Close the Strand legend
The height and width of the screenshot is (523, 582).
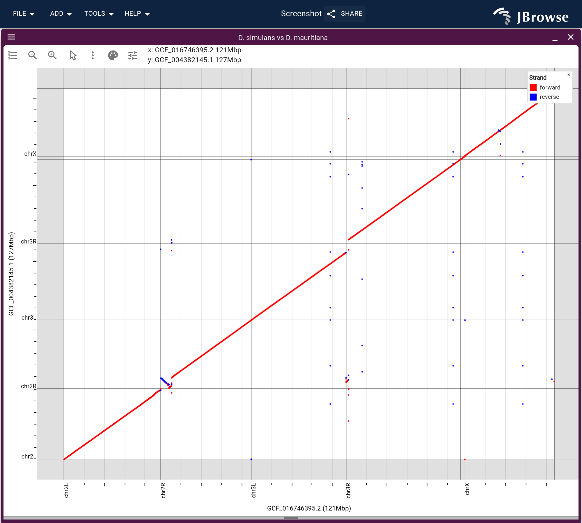(x=569, y=75)
